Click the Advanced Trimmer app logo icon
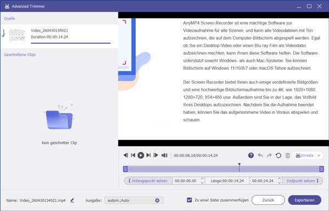The height and width of the screenshot is (211, 329). tap(7, 6)
